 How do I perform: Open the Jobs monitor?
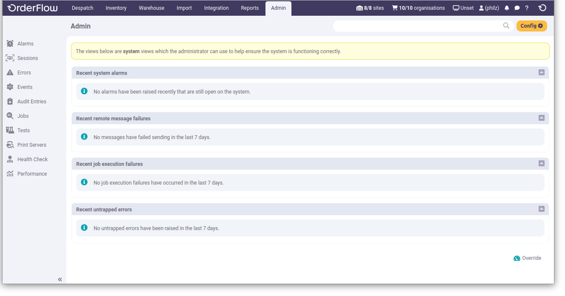23,116
